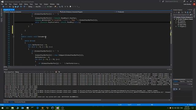Click the Save All toolbar icon

(18, 7)
